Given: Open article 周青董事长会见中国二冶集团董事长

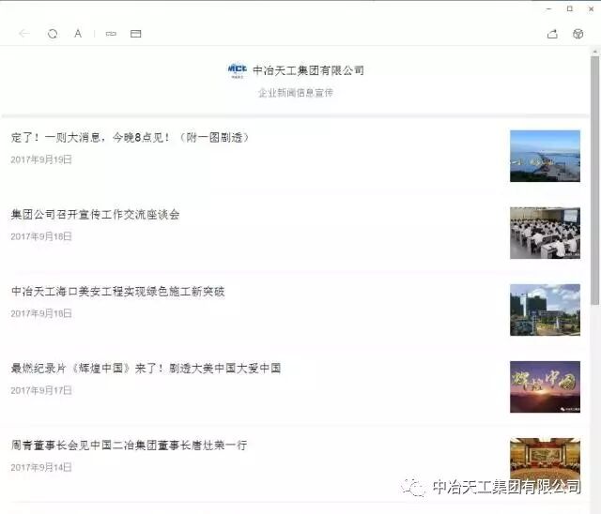Looking at the screenshot, I should pos(130,446).
